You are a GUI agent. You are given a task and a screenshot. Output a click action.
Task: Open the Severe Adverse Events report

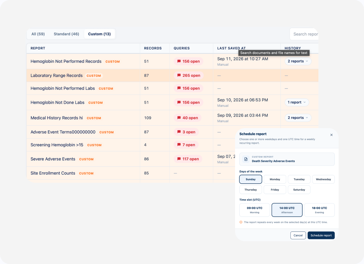point(53,159)
